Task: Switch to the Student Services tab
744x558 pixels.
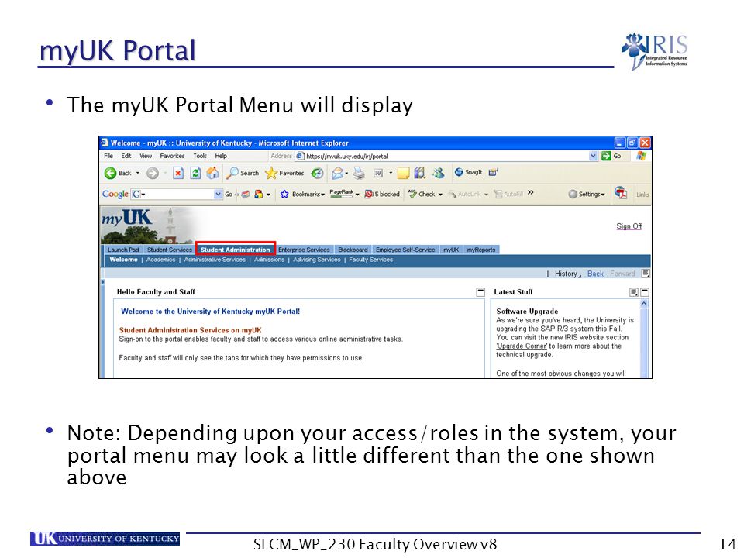Action: 170,250
